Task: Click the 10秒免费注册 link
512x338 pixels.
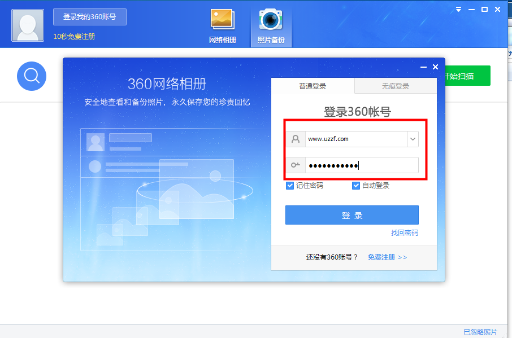Action: coord(74,37)
